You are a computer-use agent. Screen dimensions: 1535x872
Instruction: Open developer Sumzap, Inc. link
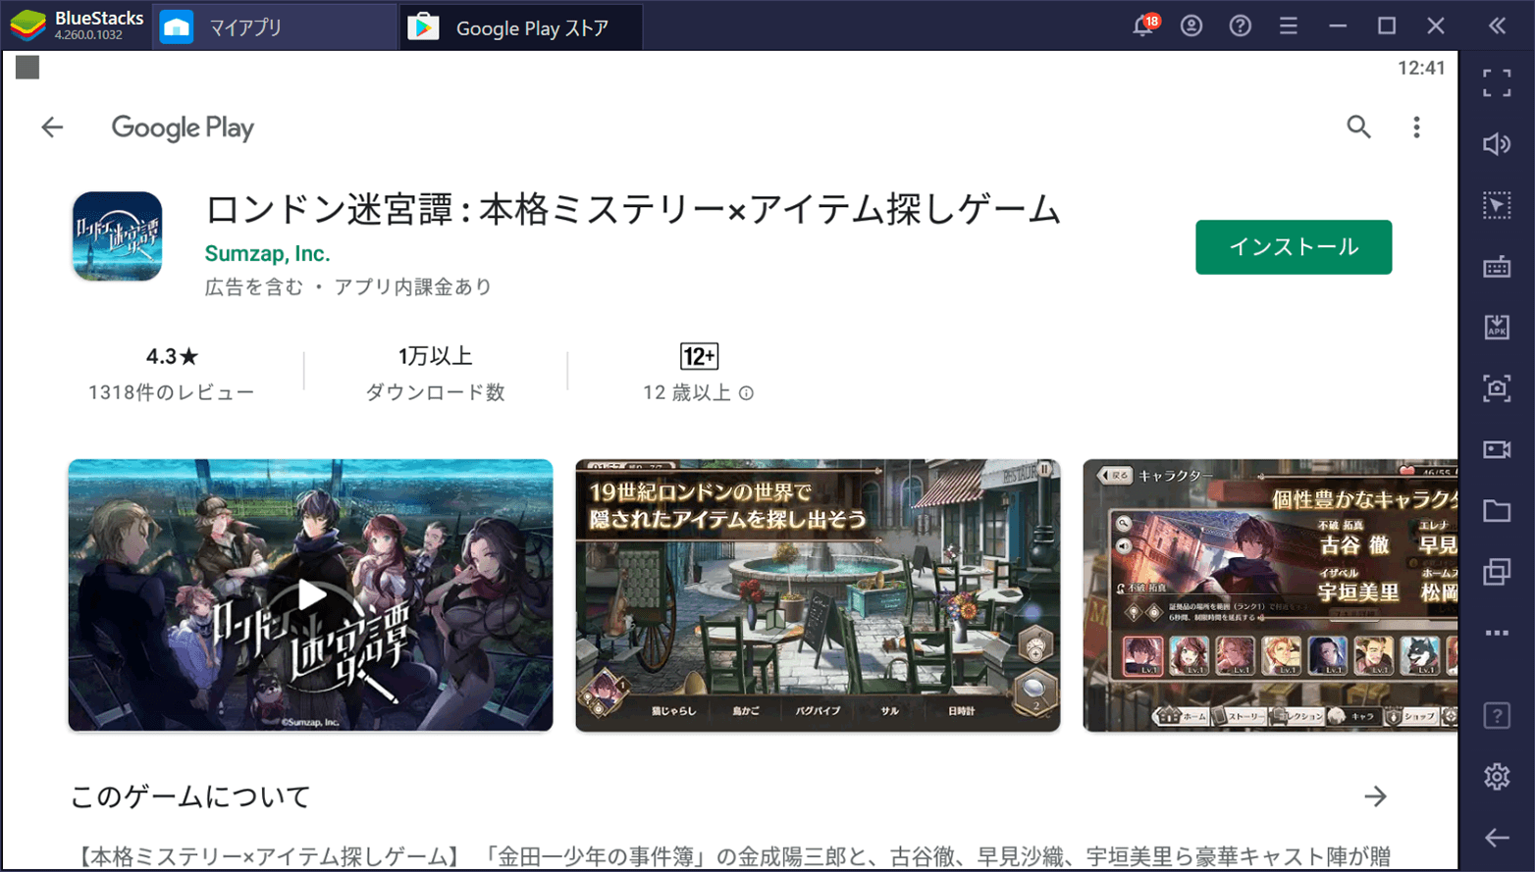[267, 253]
